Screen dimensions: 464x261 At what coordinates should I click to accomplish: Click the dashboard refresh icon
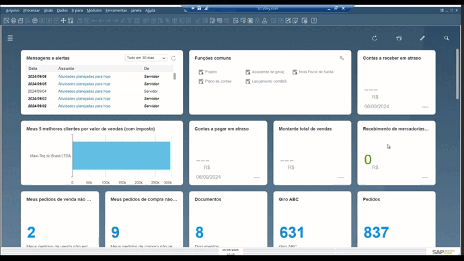point(375,38)
